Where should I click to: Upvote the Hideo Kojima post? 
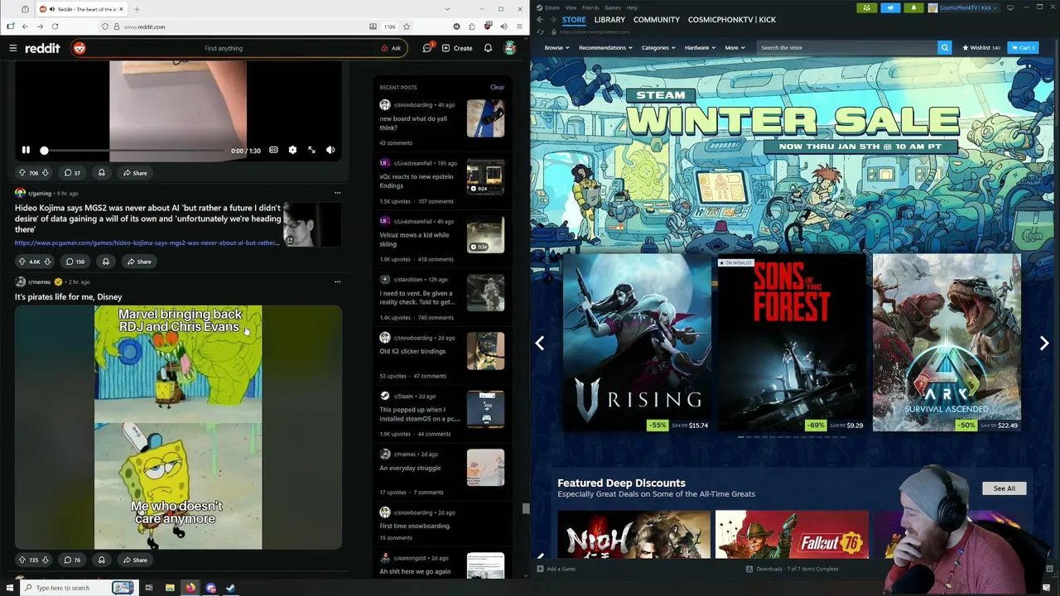pyautogui.click(x=22, y=262)
